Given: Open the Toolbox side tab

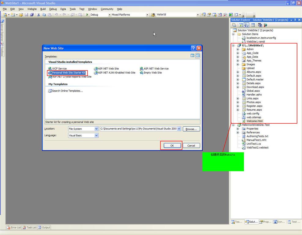Looking at the screenshot, I should (x=2, y=50).
